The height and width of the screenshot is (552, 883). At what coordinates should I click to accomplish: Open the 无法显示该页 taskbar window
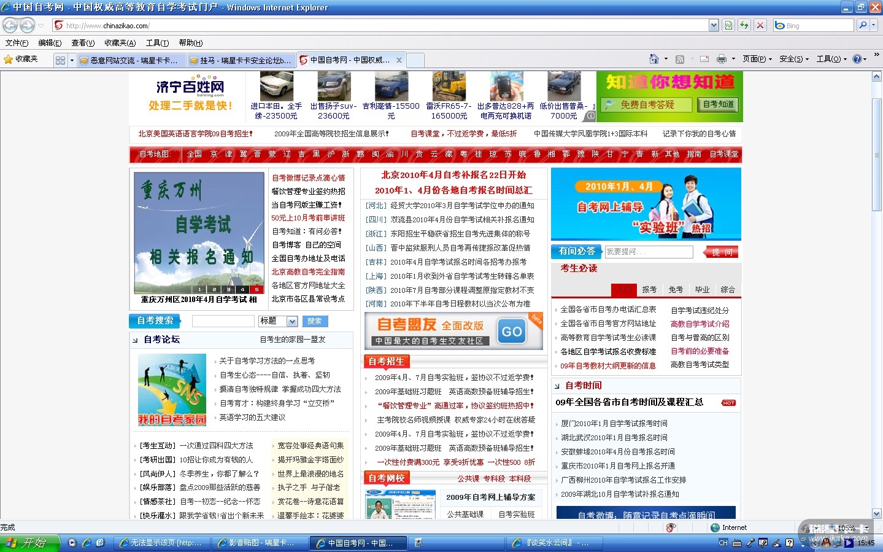[x=163, y=543]
